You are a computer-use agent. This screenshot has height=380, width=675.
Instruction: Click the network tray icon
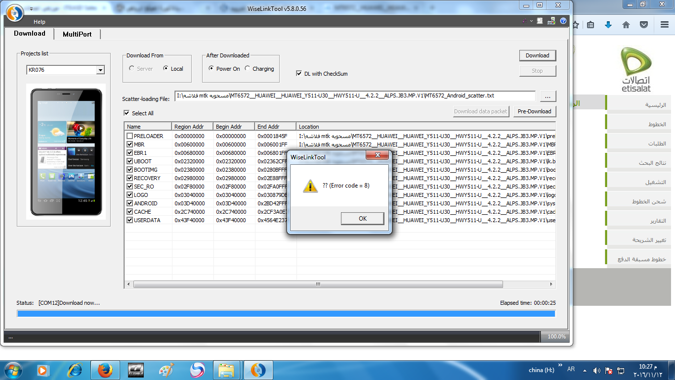tap(621, 370)
